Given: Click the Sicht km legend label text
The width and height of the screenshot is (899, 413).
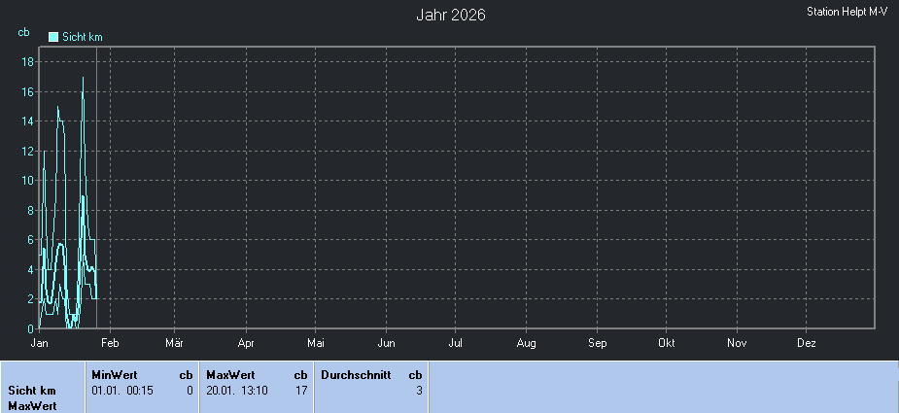Looking at the screenshot, I should pyautogui.click(x=83, y=37).
